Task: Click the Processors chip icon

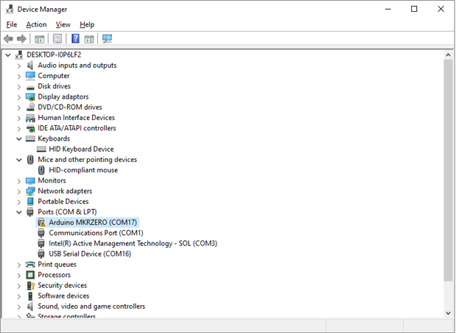Action: pos(30,275)
